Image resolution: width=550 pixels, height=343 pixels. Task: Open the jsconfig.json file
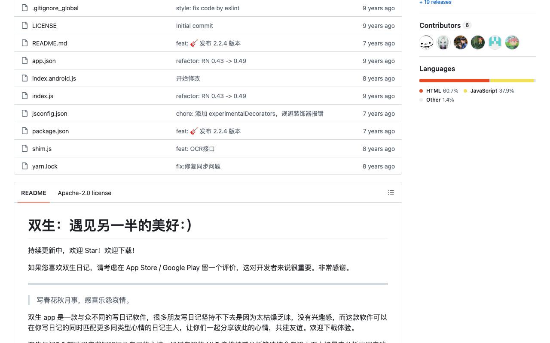[49, 114]
